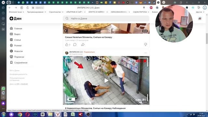Open OBS Studio from the taskbar
208x117 pixels.
[x=88, y=114]
